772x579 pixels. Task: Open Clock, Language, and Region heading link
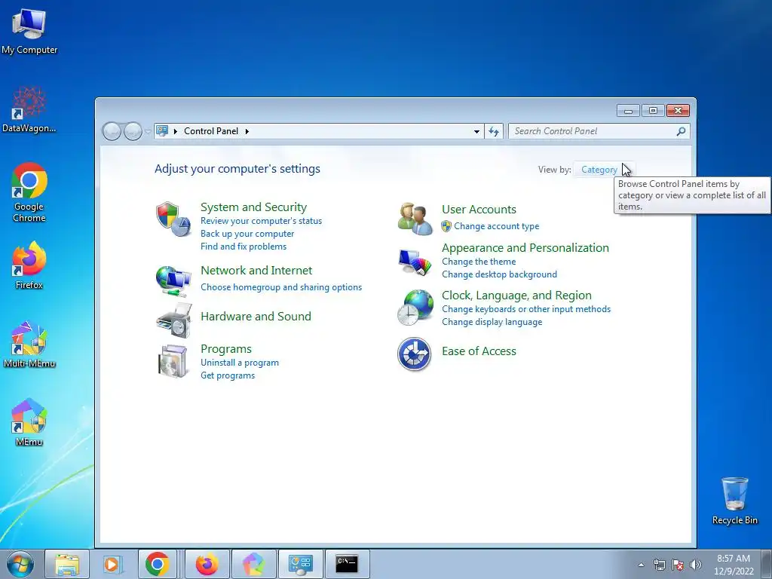(x=516, y=296)
